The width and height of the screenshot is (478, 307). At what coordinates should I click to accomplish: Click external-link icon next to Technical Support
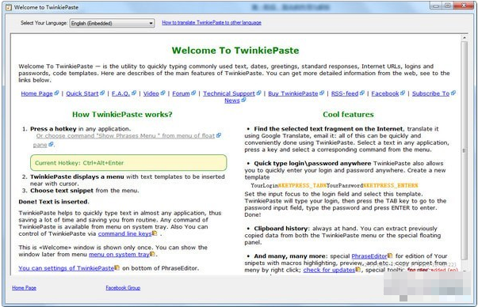258,93
